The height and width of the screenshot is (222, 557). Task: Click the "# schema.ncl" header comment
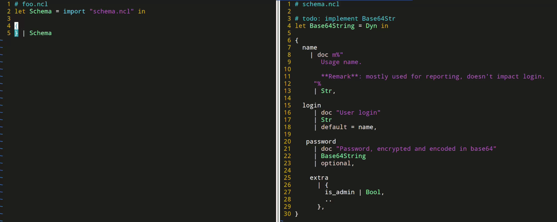click(x=317, y=4)
